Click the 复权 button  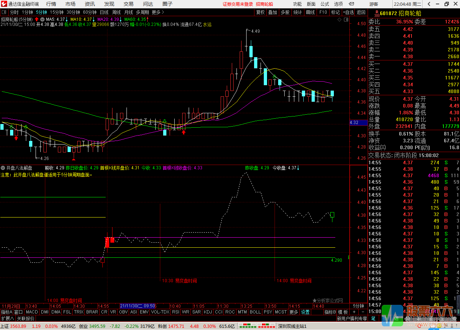point(260,12)
